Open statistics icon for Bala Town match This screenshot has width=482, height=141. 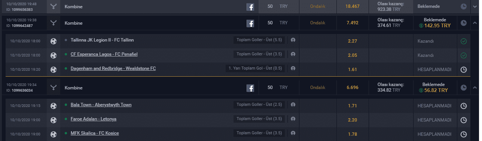pyautogui.click(x=293, y=105)
